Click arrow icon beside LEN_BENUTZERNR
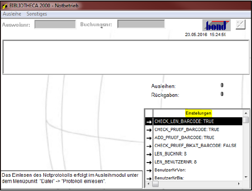This screenshot has width=252, height=191. [149, 163]
